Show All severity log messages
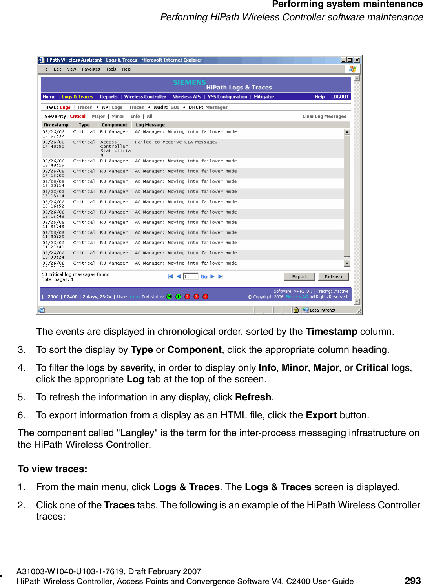This screenshot has width=423, height=586. [149, 116]
